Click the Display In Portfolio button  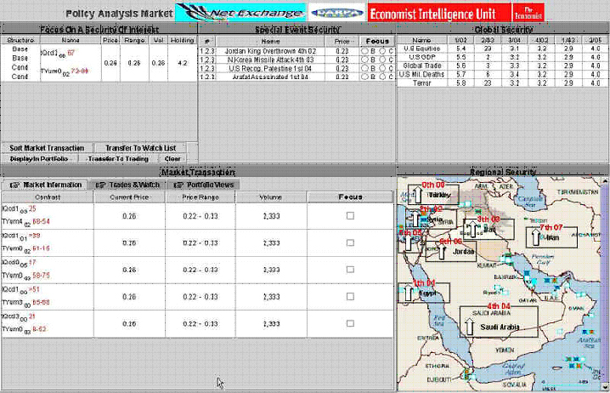(41, 158)
